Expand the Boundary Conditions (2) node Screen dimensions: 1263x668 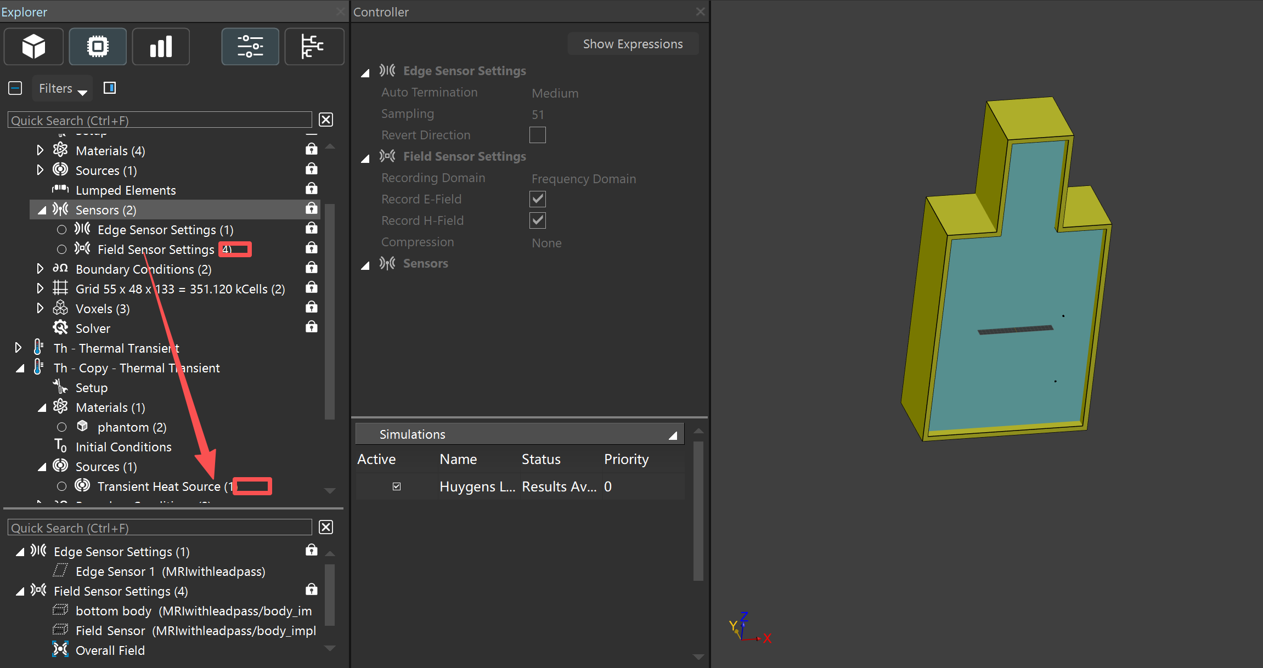(40, 269)
